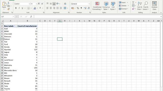This screenshot has height=91, width=163.
Task: Open Conditional Formatting menu
Action: tap(97, 6)
